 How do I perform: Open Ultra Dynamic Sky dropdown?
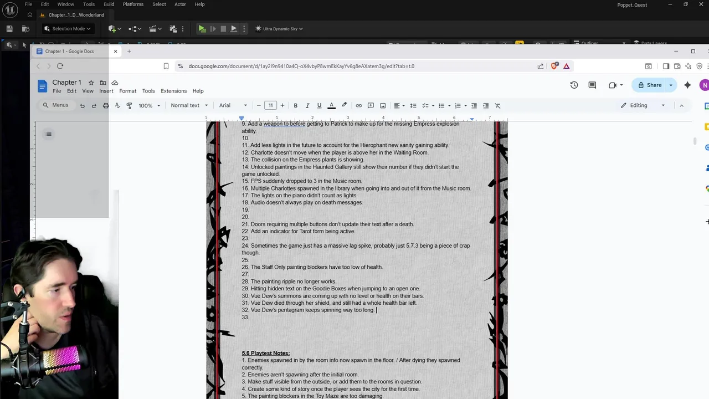(279, 29)
